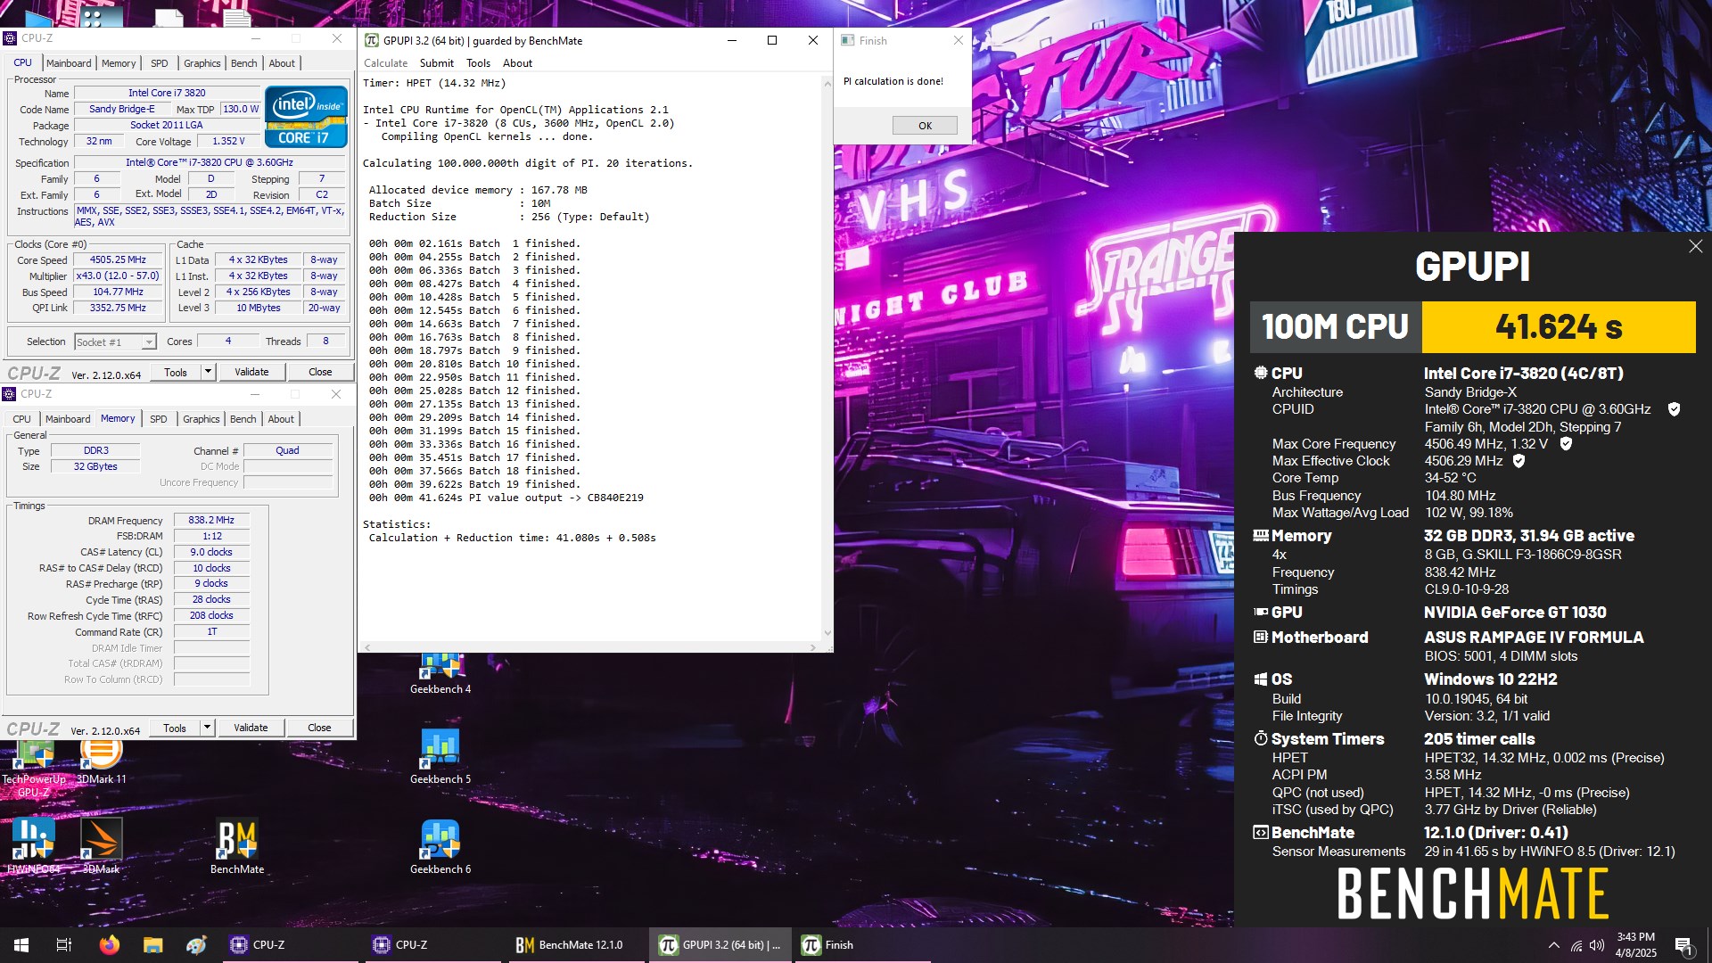Open Geekbench 6 desktop shortcut
Screen dimensions: 1712x963
click(440, 846)
